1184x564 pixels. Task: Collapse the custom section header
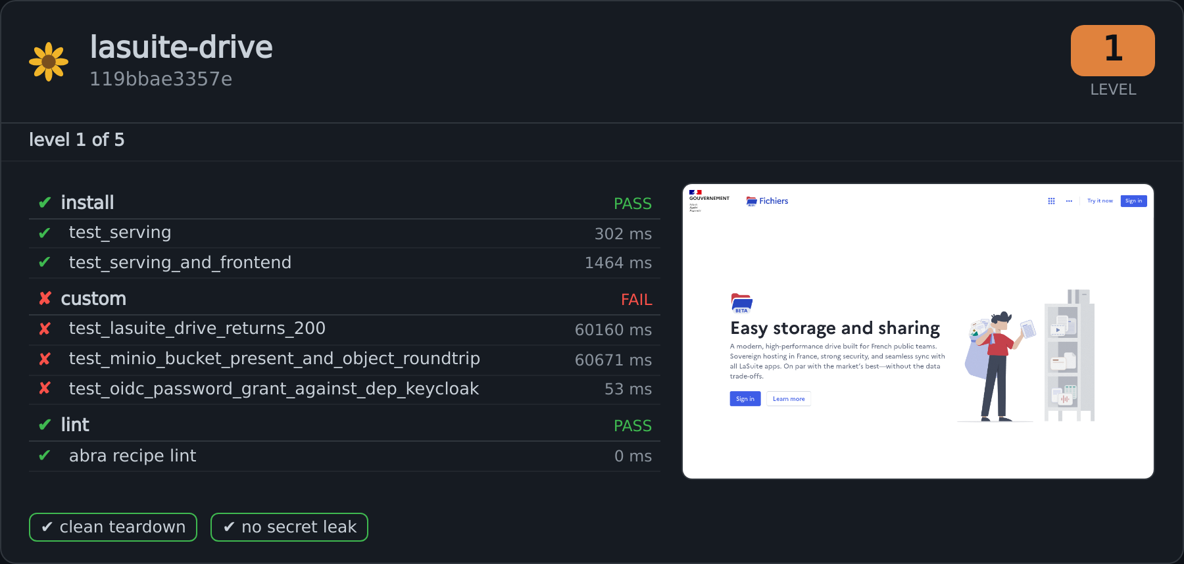[x=345, y=298]
